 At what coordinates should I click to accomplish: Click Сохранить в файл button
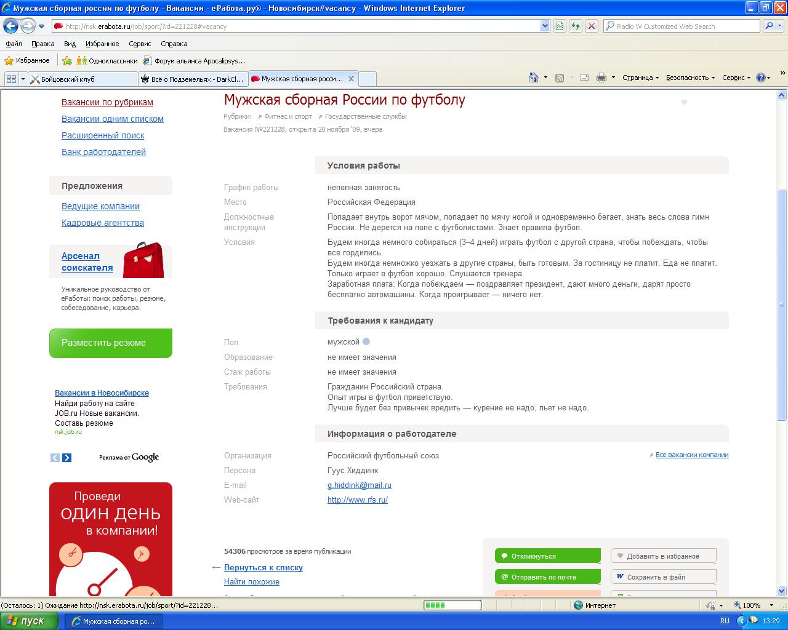click(x=664, y=576)
